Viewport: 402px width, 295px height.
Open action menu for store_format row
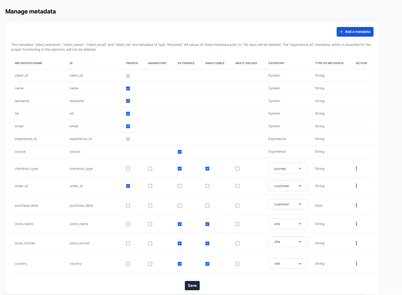click(356, 243)
